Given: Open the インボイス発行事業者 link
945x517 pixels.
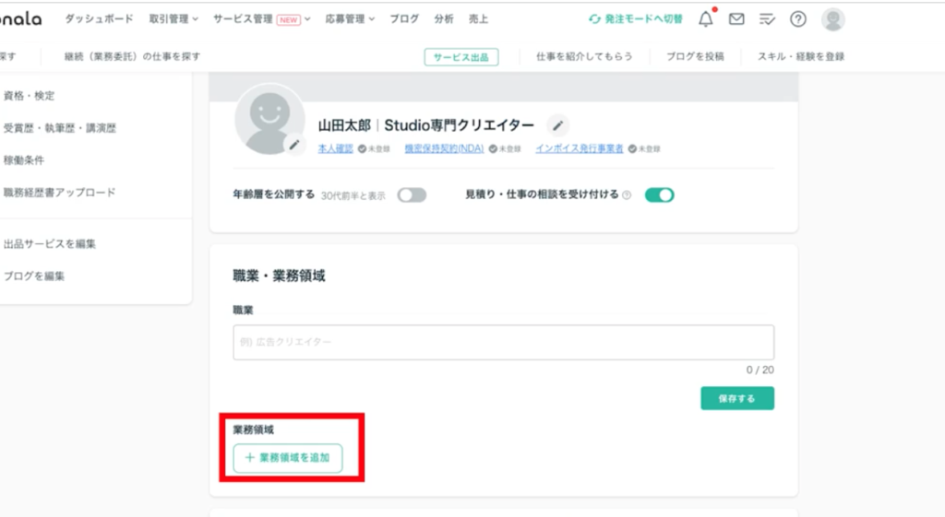Looking at the screenshot, I should point(580,148).
